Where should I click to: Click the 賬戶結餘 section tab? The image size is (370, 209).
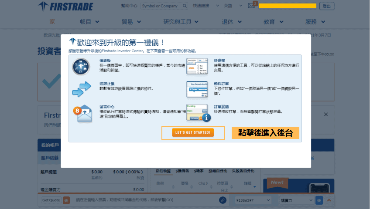50,158
